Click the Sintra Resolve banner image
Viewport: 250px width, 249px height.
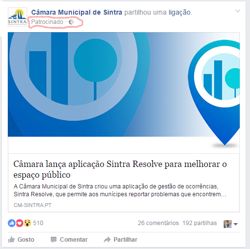(124, 93)
